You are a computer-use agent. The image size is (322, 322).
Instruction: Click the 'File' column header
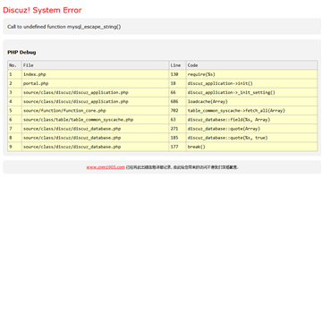pyautogui.click(x=96, y=65)
